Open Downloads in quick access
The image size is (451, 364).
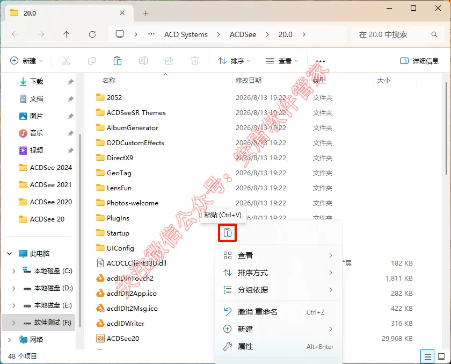click(x=37, y=82)
